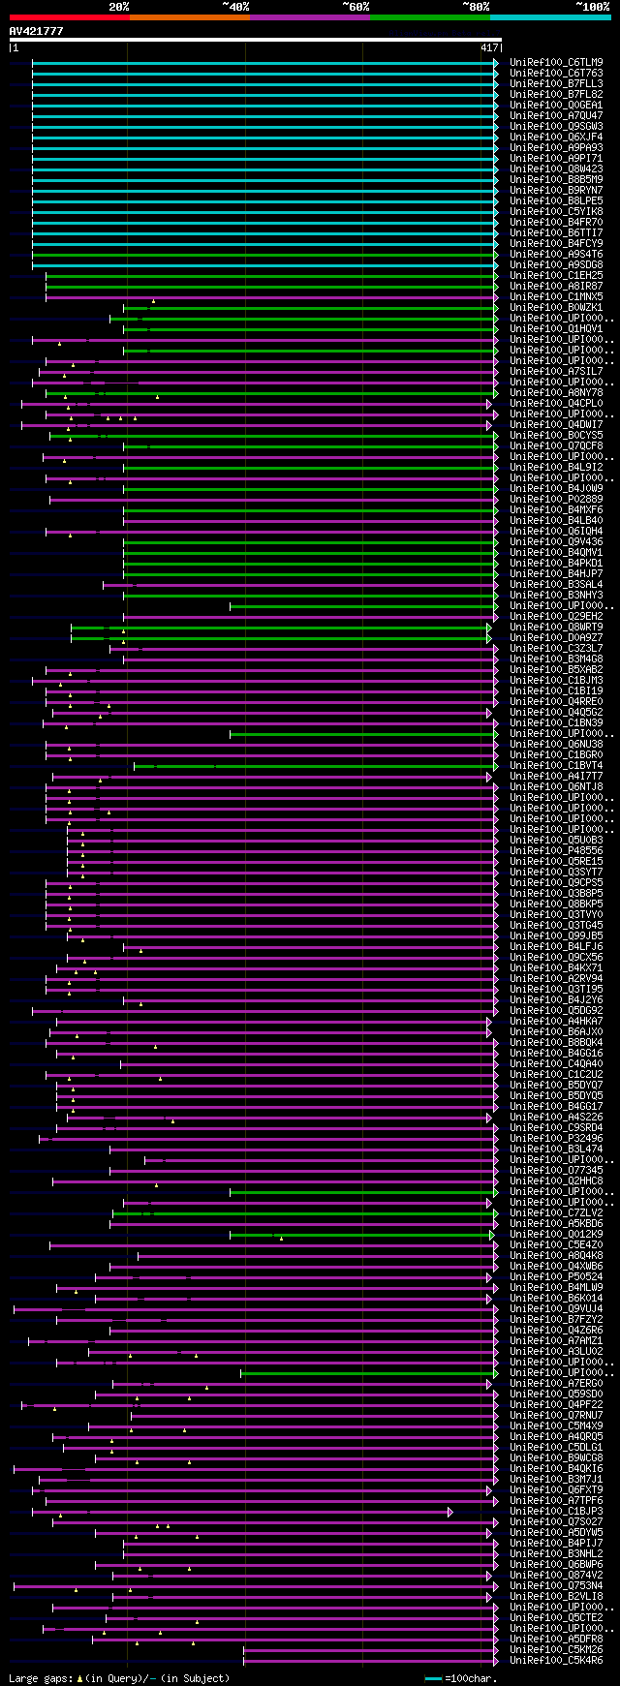Image resolution: width=620 pixels, height=1686 pixels.
Task: Select the UniRef100_A3LU02 label
Action: click(556, 1352)
